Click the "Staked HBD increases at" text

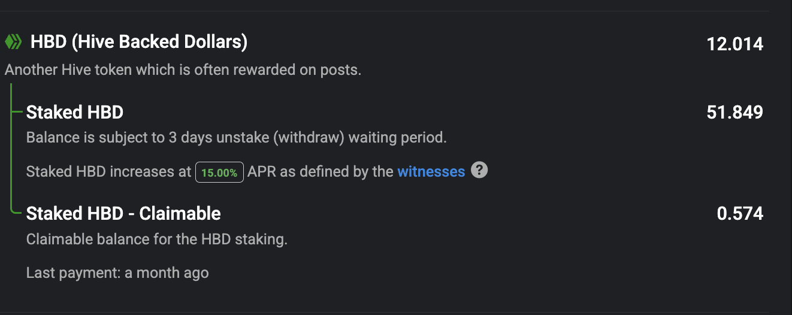(109, 172)
